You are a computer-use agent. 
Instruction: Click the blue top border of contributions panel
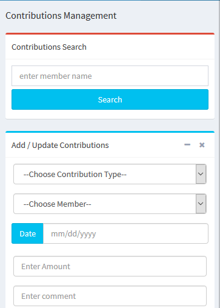pos(110,132)
